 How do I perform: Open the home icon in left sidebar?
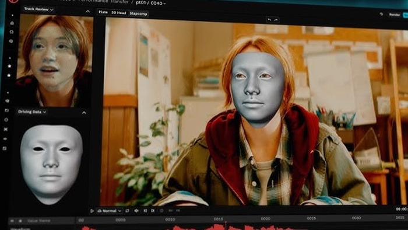pyautogui.click(x=12, y=23)
